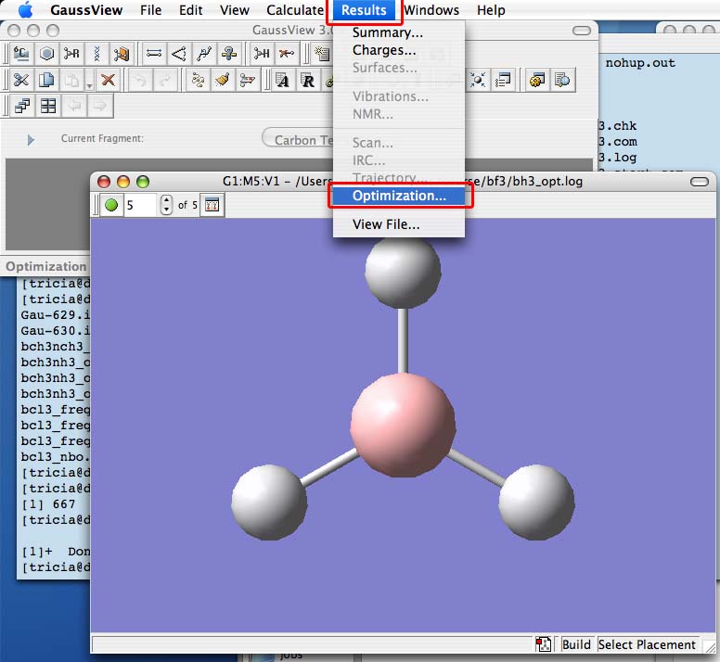This screenshot has width=720, height=662.
Task: Click the frame number stepper arrows
Action: [166, 205]
